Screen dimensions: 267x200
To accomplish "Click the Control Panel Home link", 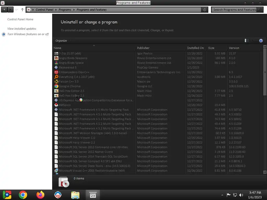I will (x=20, y=19).
